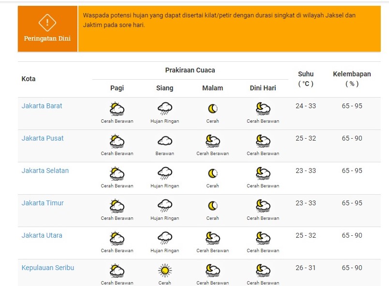
Task: Open the Kepulauan Seribu link
Action: (47, 268)
